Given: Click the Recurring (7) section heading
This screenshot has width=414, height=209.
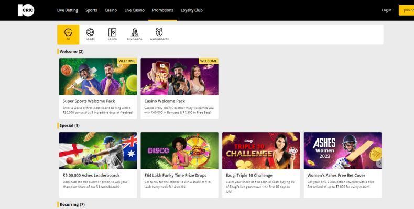Looking at the screenshot, I should pyautogui.click(x=72, y=204).
